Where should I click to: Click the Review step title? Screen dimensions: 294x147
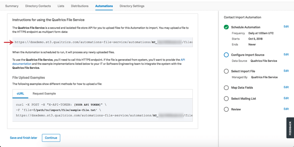click(x=236, y=109)
